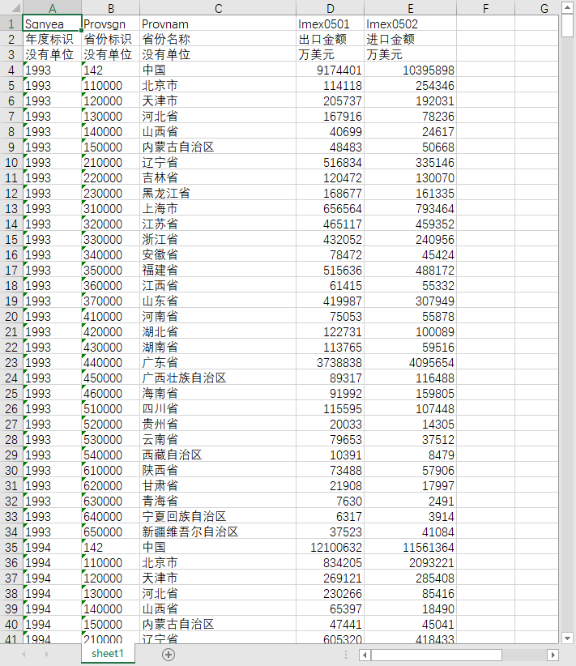Select column E header

(411, 8)
